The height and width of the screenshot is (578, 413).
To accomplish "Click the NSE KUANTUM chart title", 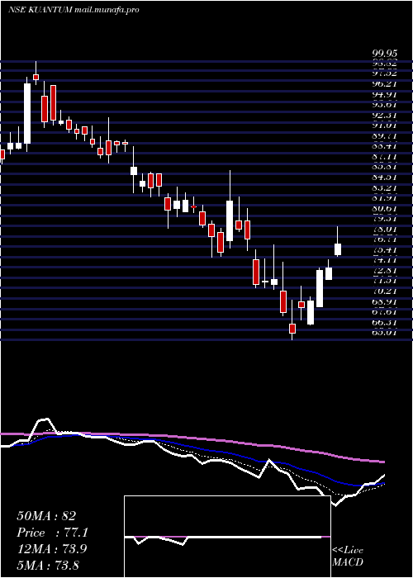I will [74, 10].
